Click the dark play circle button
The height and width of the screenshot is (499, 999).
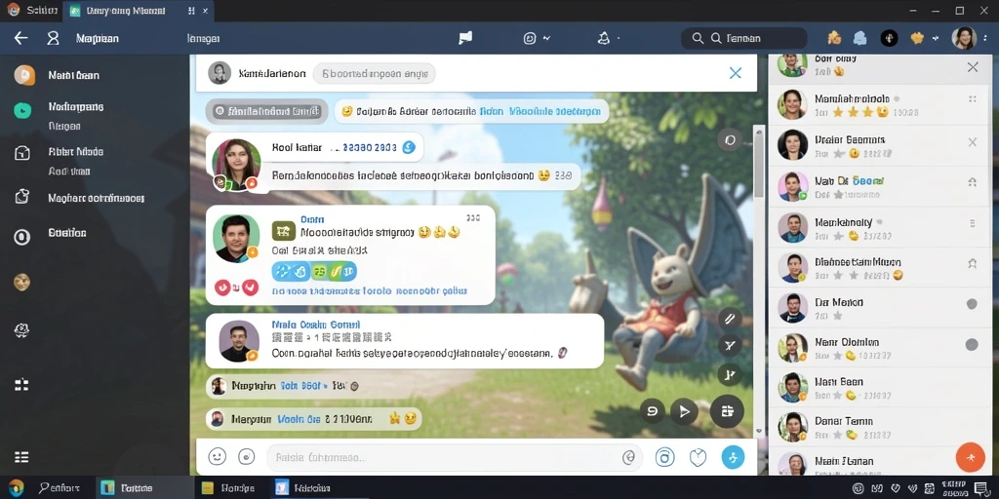[x=684, y=412]
